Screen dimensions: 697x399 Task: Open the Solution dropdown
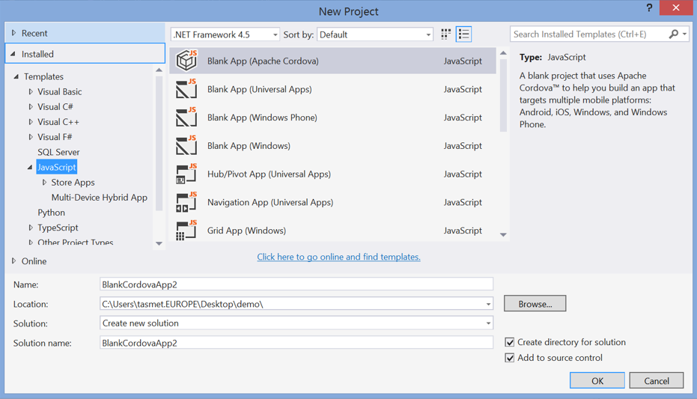tap(296, 323)
